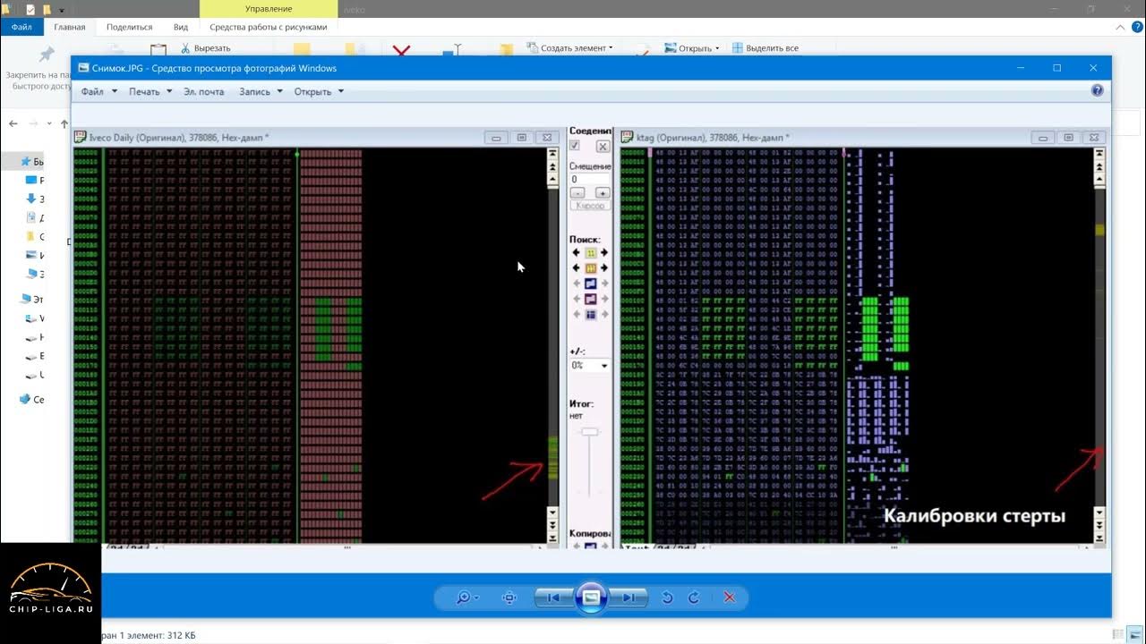
Task: Click the properties checkmark in Quick Access Toolbar
Action: pos(30,9)
